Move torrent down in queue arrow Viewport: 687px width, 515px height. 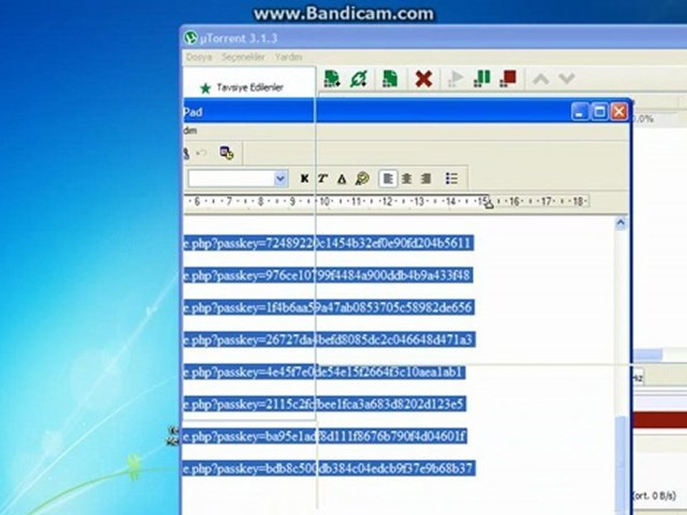[x=567, y=79]
